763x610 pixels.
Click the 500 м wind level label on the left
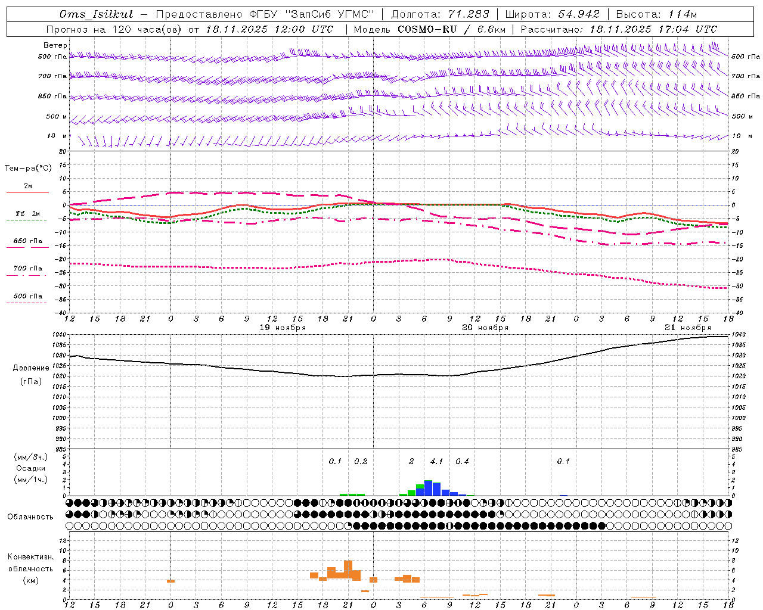click(x=57, y=116)
